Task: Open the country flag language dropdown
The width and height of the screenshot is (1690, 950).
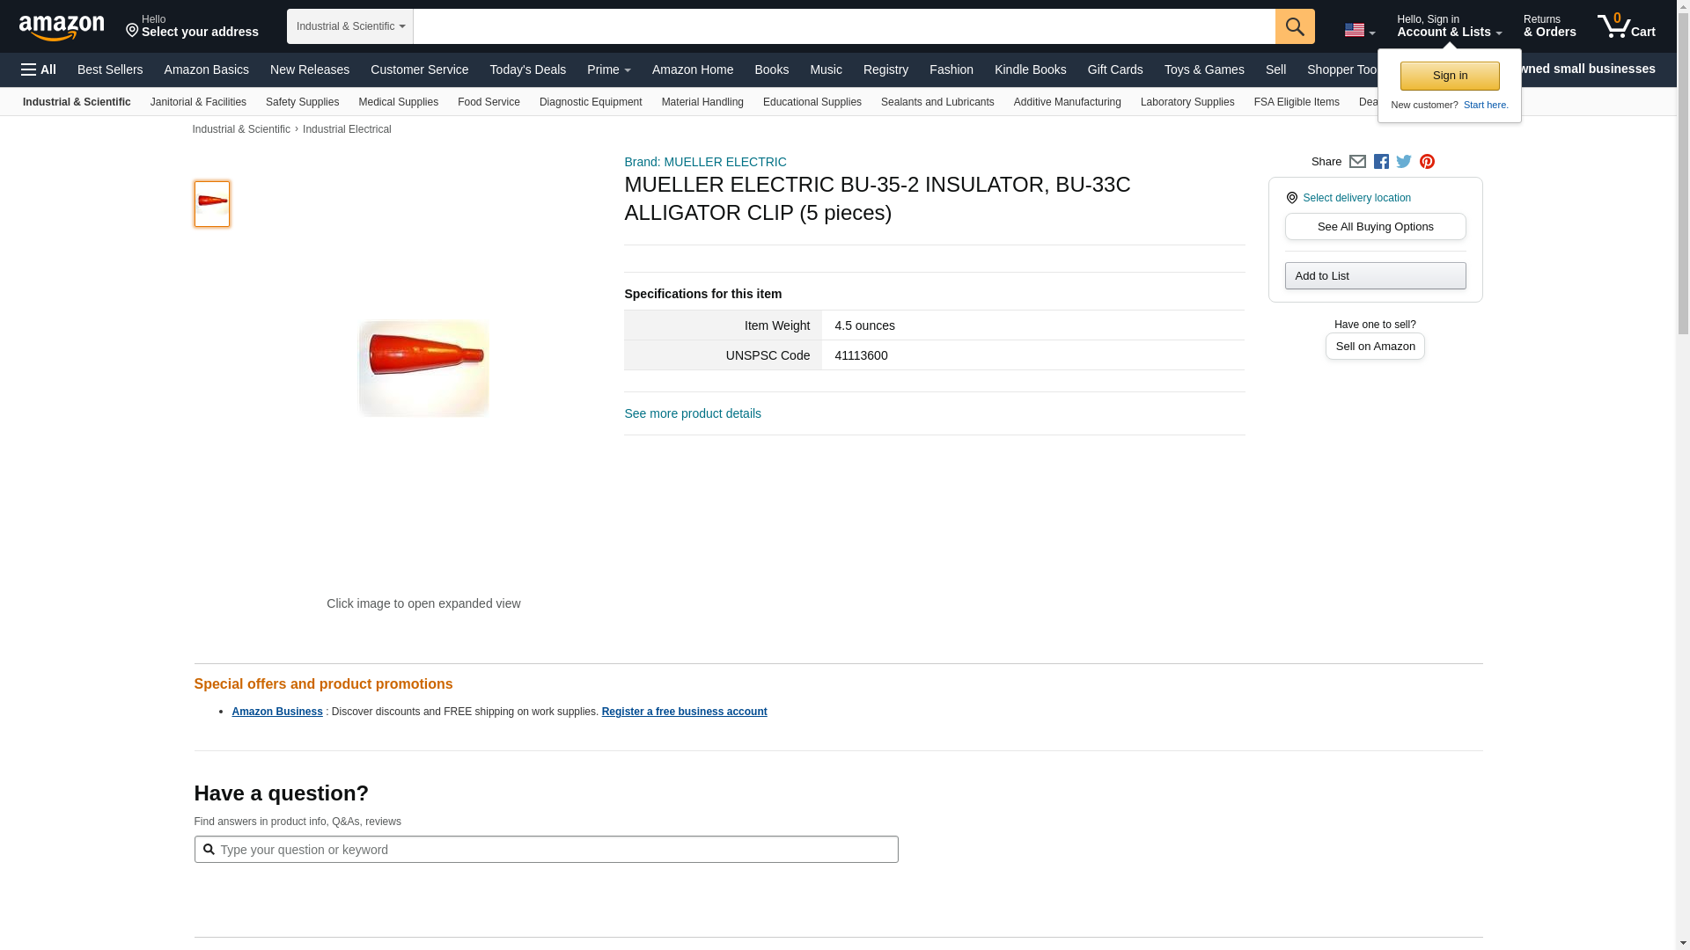Action: click(1359, 30)
